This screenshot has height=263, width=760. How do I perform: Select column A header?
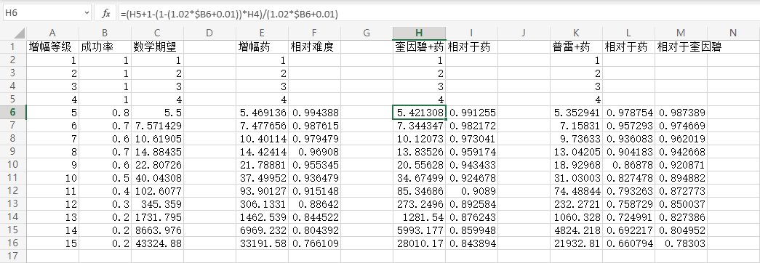[x=52, y=33]
